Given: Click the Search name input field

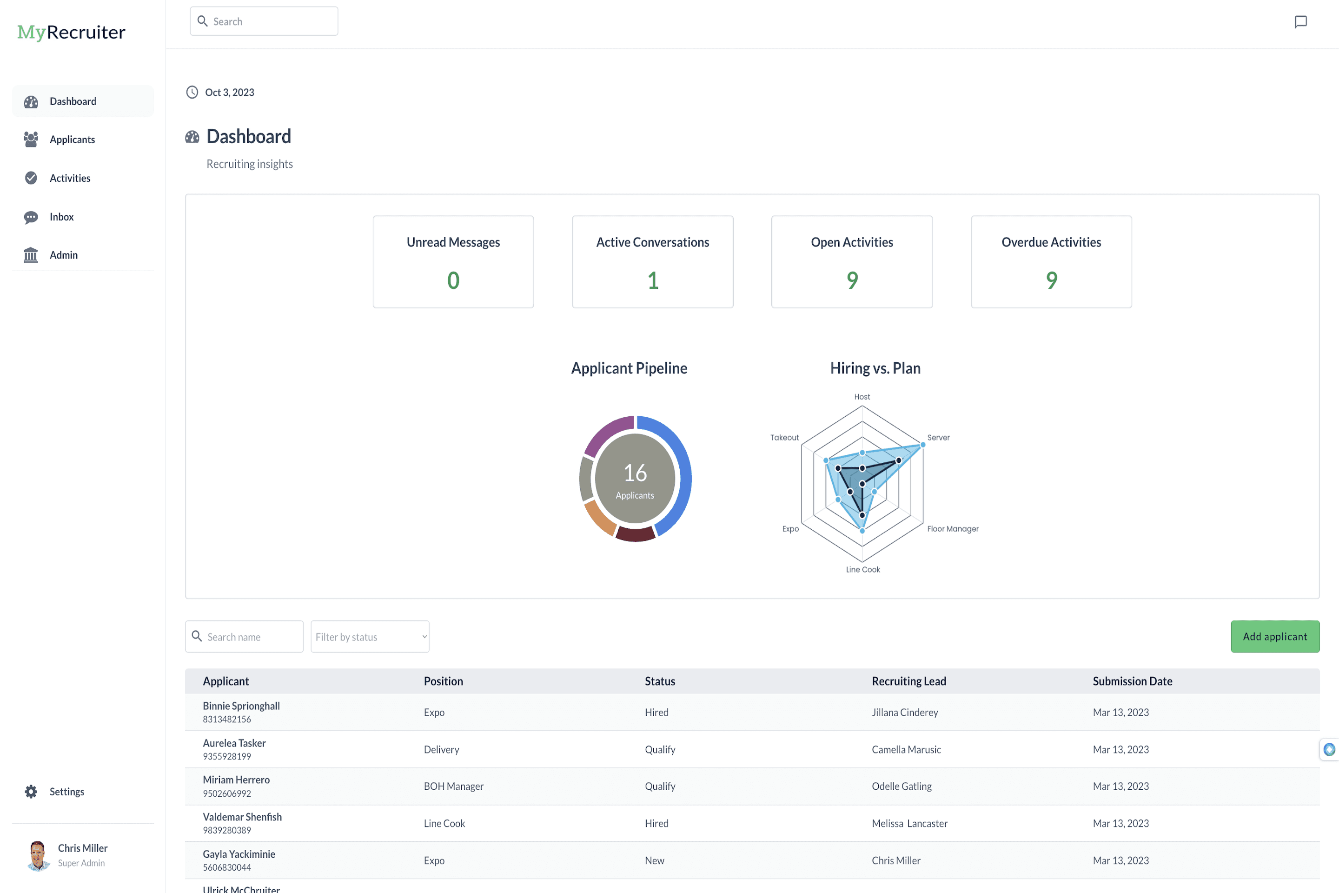Looking at the screenshot, I should click(x=244, y=636).
